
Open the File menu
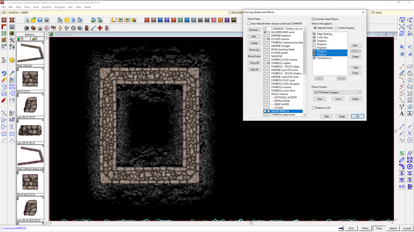(4, 7)
